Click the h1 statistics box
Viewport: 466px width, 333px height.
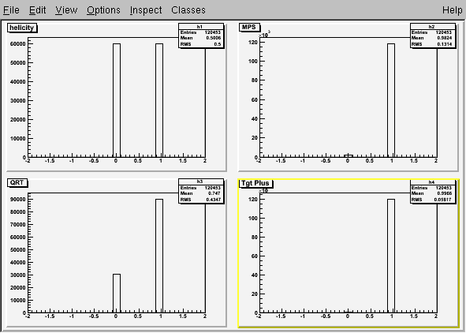201,36
